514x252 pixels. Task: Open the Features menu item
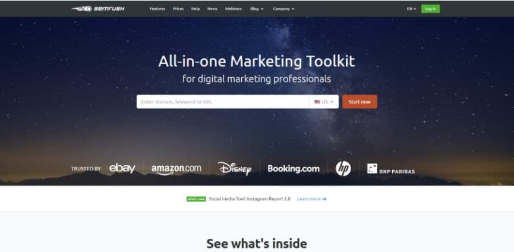(157, 9)
